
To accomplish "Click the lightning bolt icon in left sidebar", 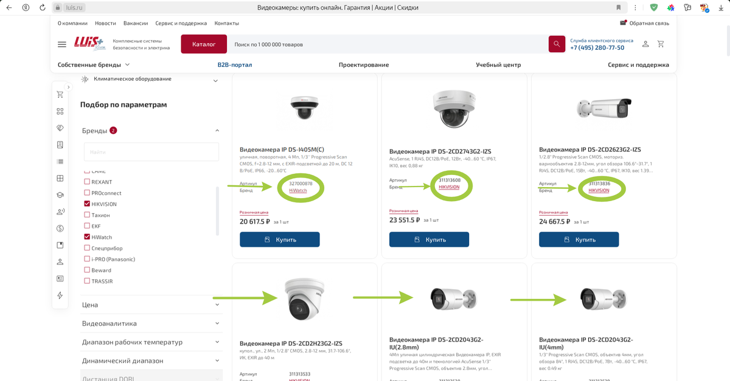I will pos(60,295).
